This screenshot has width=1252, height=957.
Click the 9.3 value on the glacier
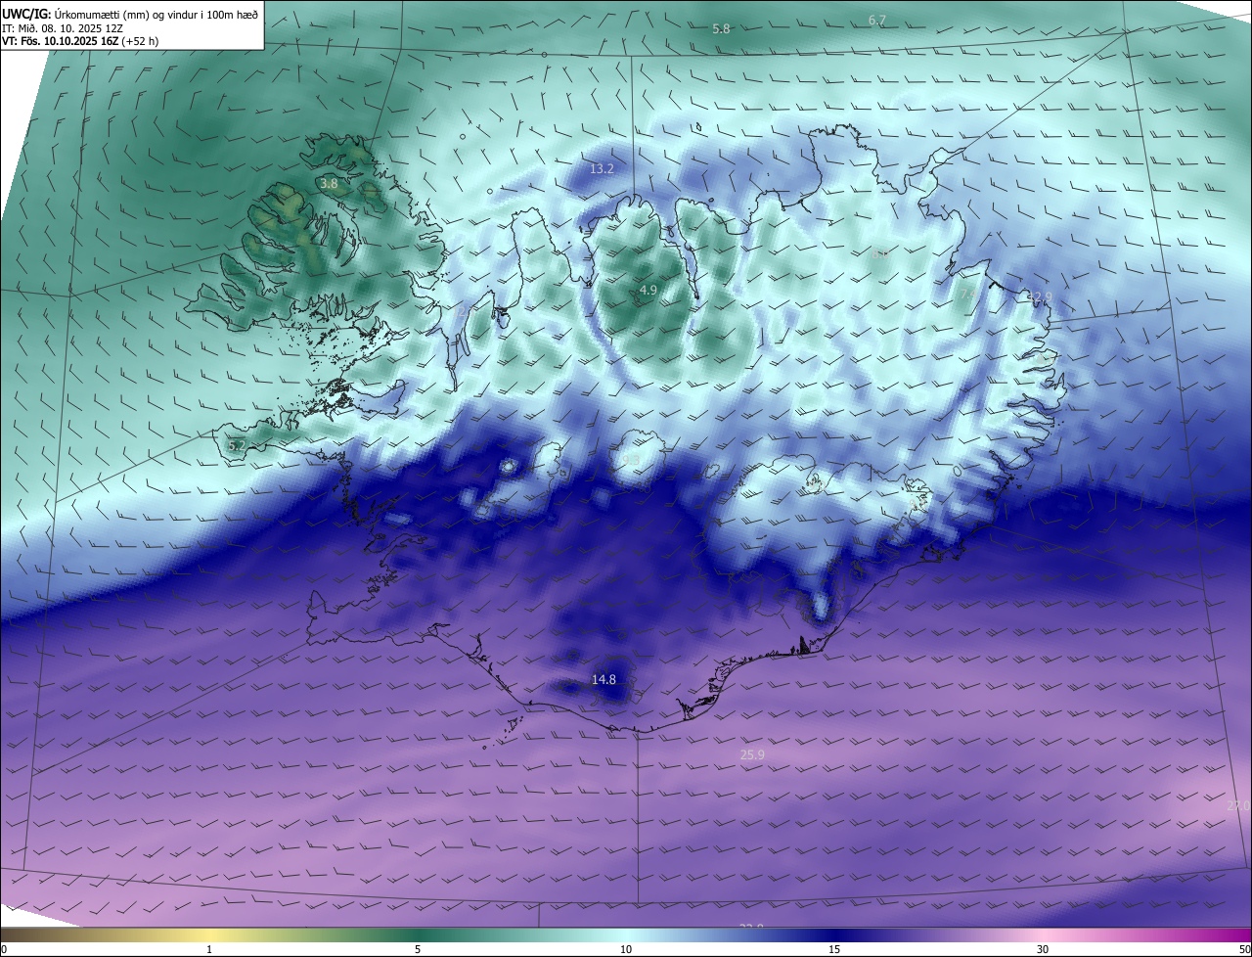pyautogui.click(x=631, y=460)
